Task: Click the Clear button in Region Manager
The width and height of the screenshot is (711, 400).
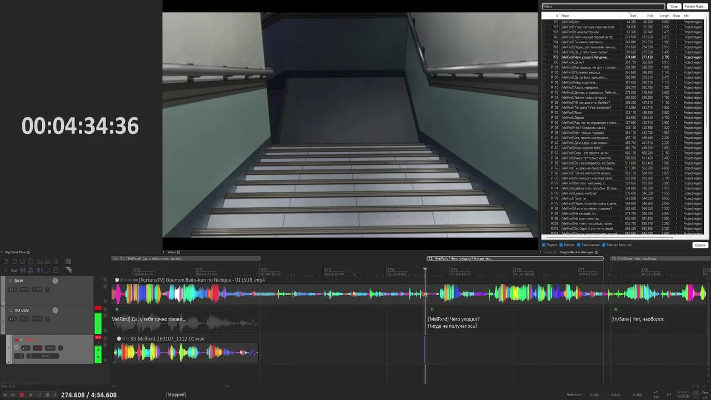Action: coord(674,7)
